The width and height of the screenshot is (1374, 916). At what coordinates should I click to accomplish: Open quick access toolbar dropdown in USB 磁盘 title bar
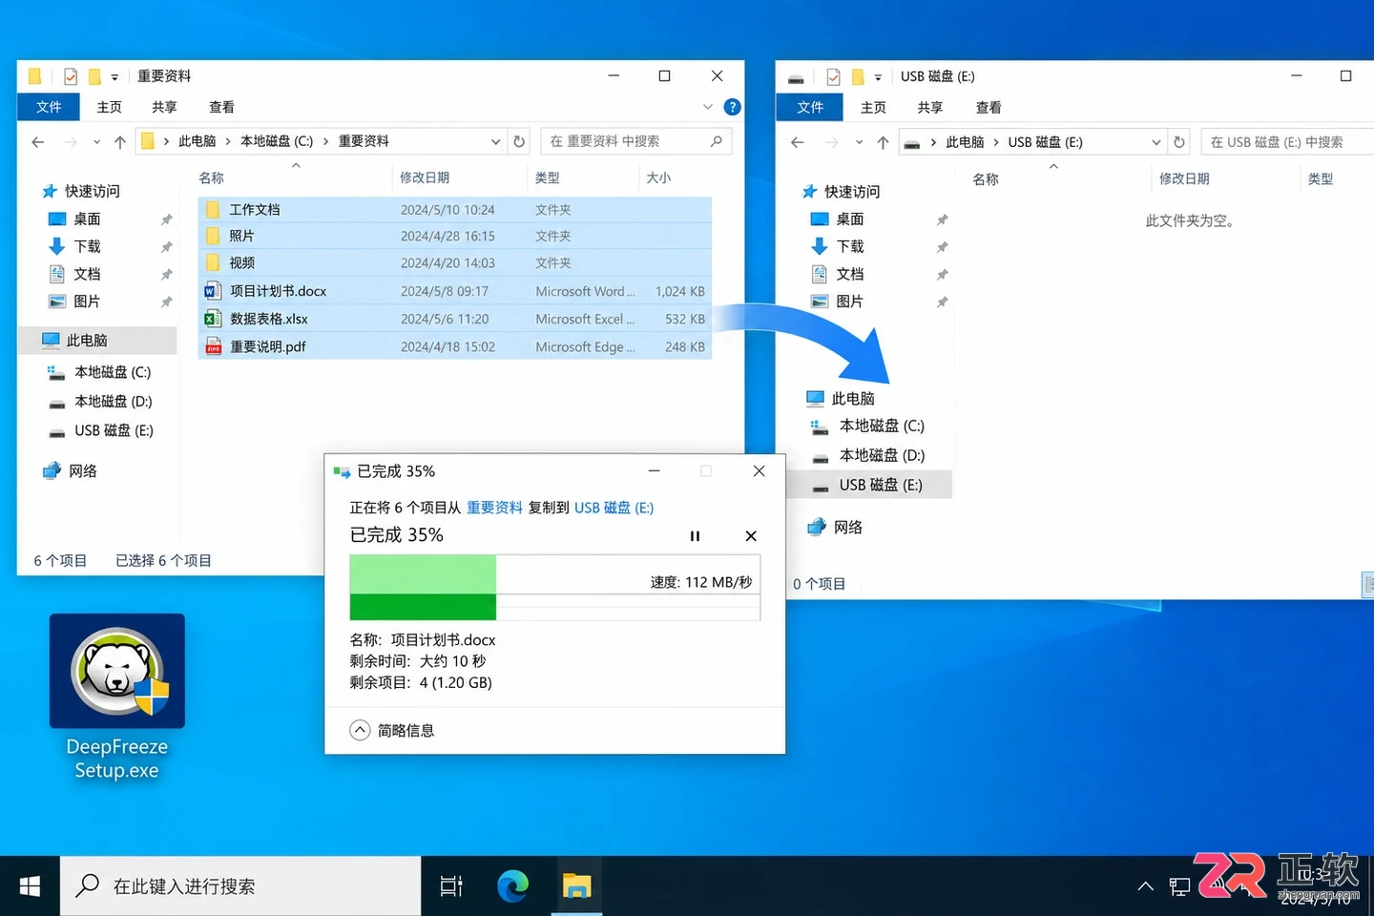pyautogui.click(x=878, y=77)
